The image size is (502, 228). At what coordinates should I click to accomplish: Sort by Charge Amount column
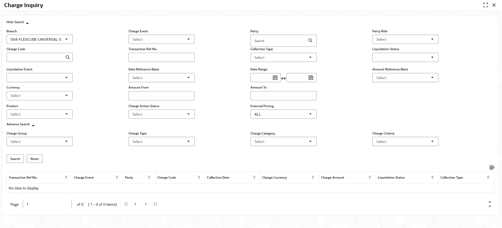point(370,177)
